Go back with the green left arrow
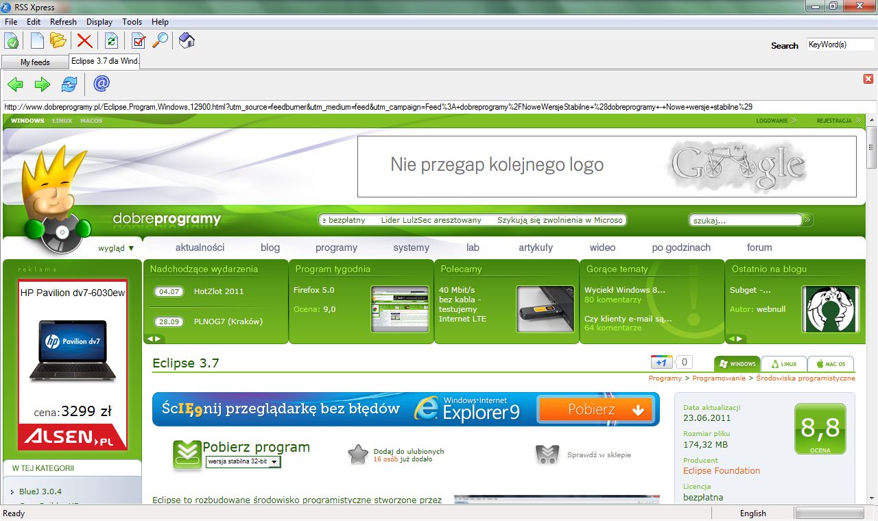This screenshot has width=878, height=521. coord(15,84)
